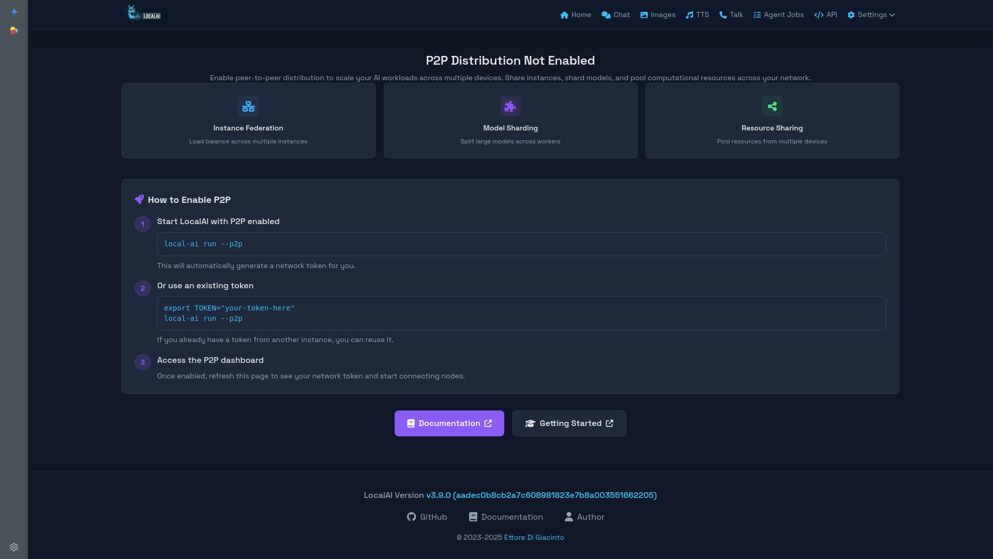Click the Instance Federation card title
993x559 pixels.
point(248,128)
